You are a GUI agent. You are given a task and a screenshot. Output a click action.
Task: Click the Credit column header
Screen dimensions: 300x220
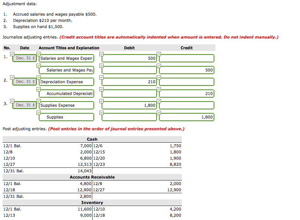[x=187, y=48]
